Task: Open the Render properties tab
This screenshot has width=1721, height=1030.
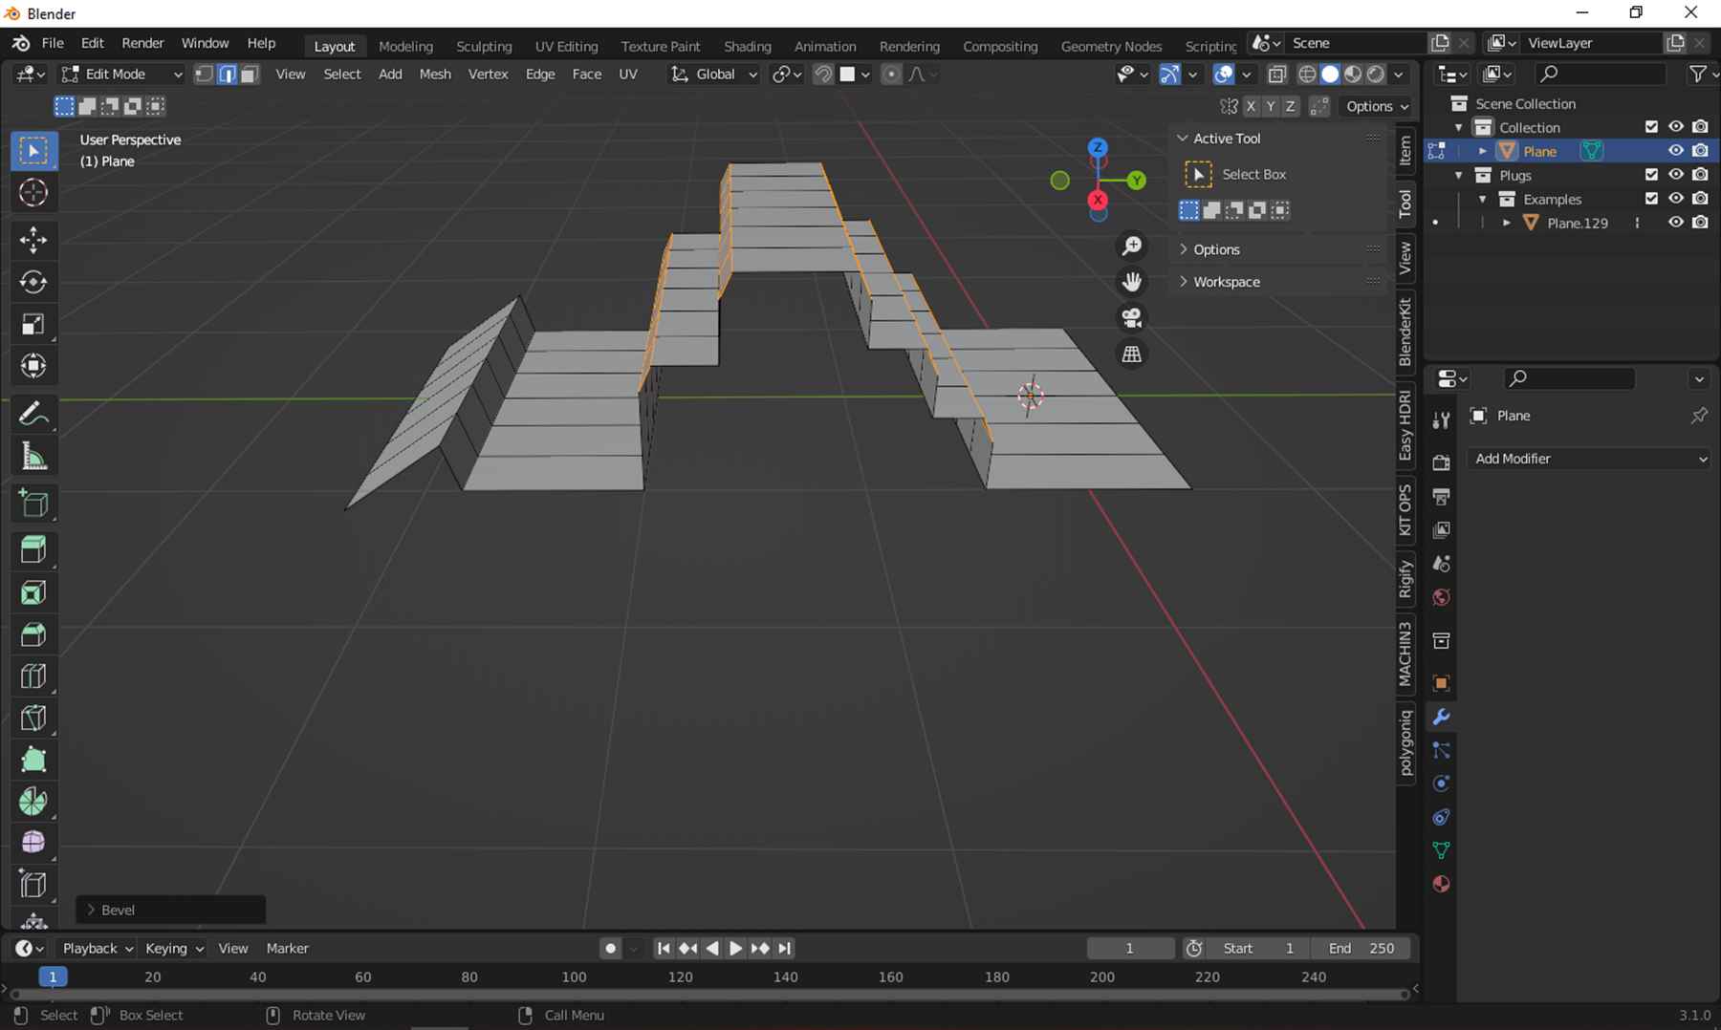Action: pos(1441,462)
